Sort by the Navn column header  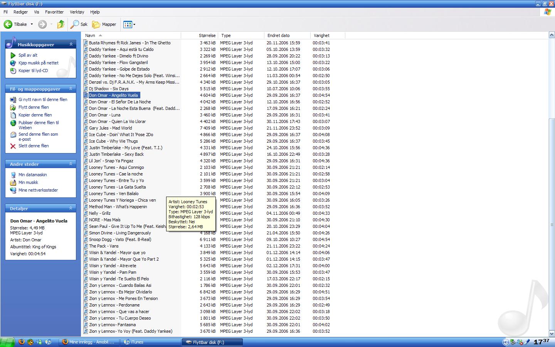[131, 35]
